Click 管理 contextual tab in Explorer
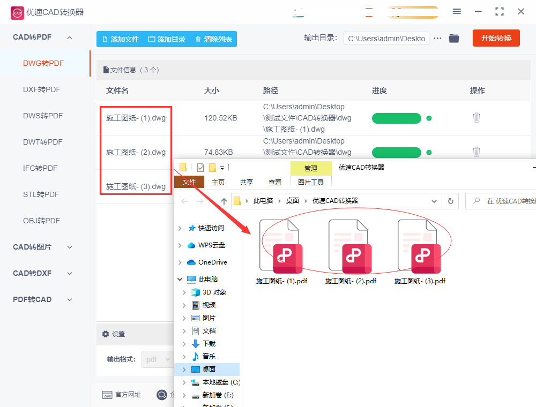 tap(311, 168)
